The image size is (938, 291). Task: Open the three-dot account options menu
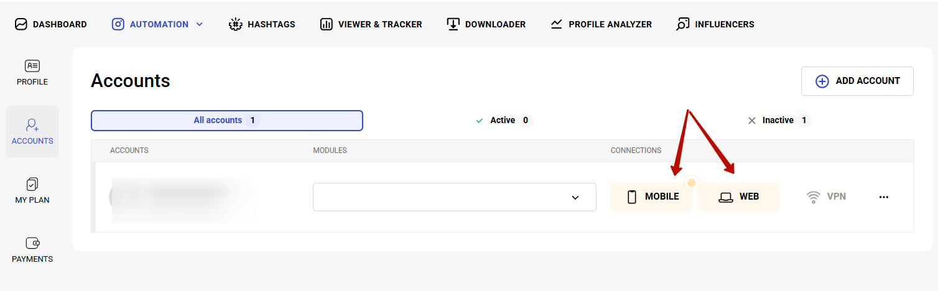(884, 197)
